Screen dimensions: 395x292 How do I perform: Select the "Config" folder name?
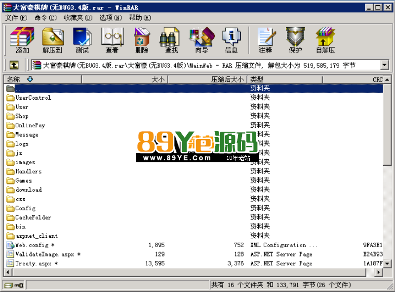coord(26,209)
